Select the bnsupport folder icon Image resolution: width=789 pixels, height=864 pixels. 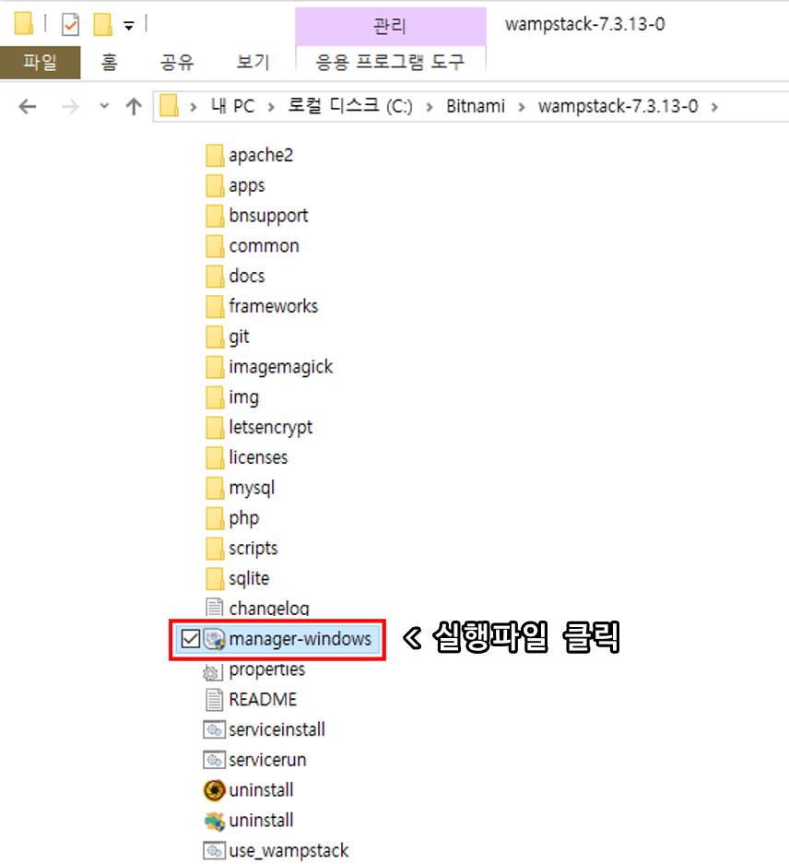215,216
